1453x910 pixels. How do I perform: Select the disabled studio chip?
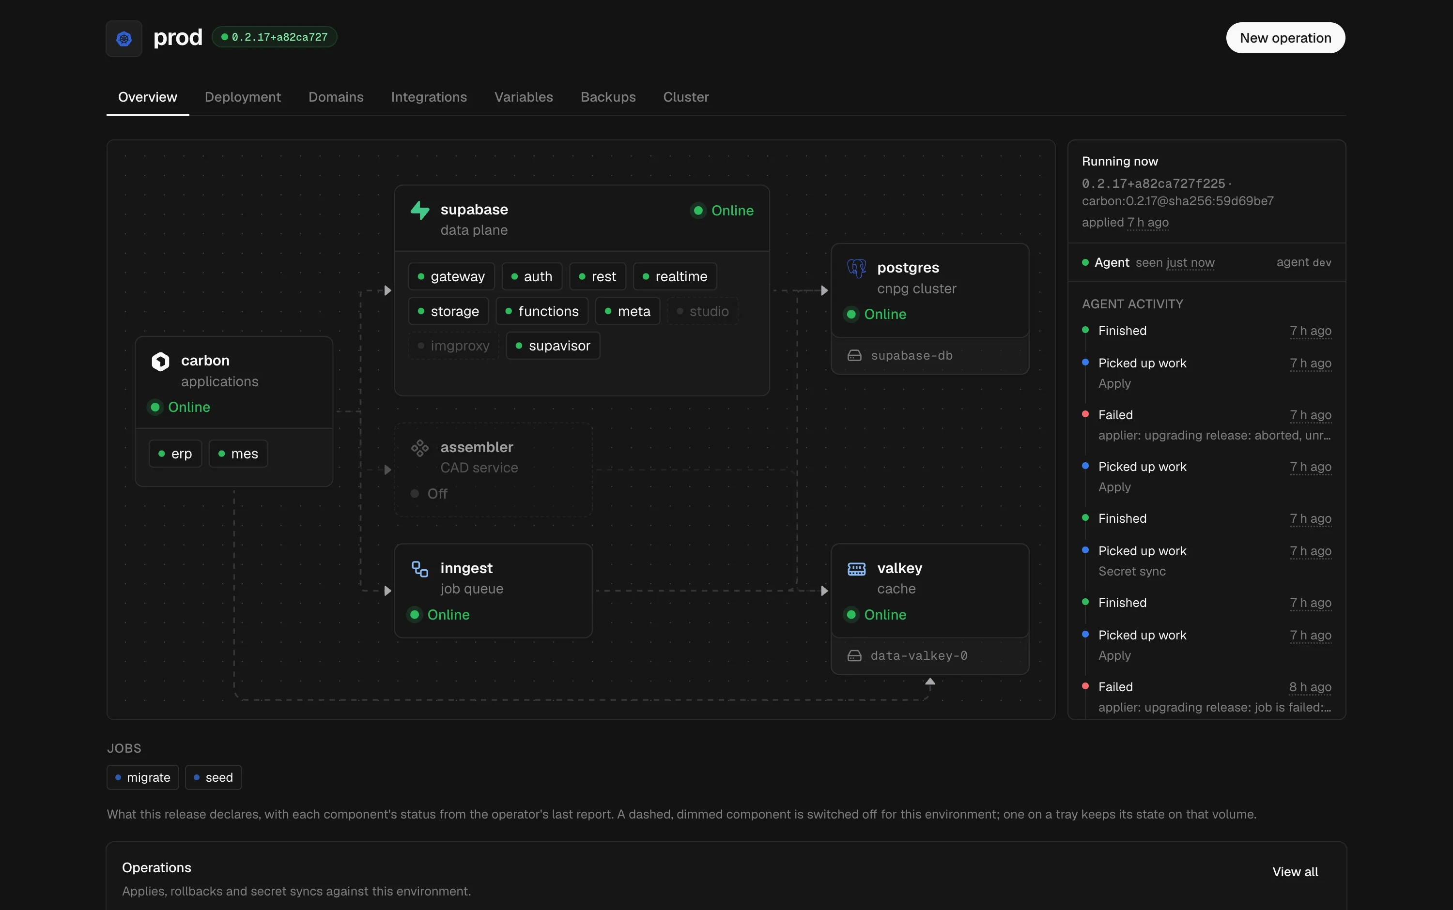coord(703,311)
